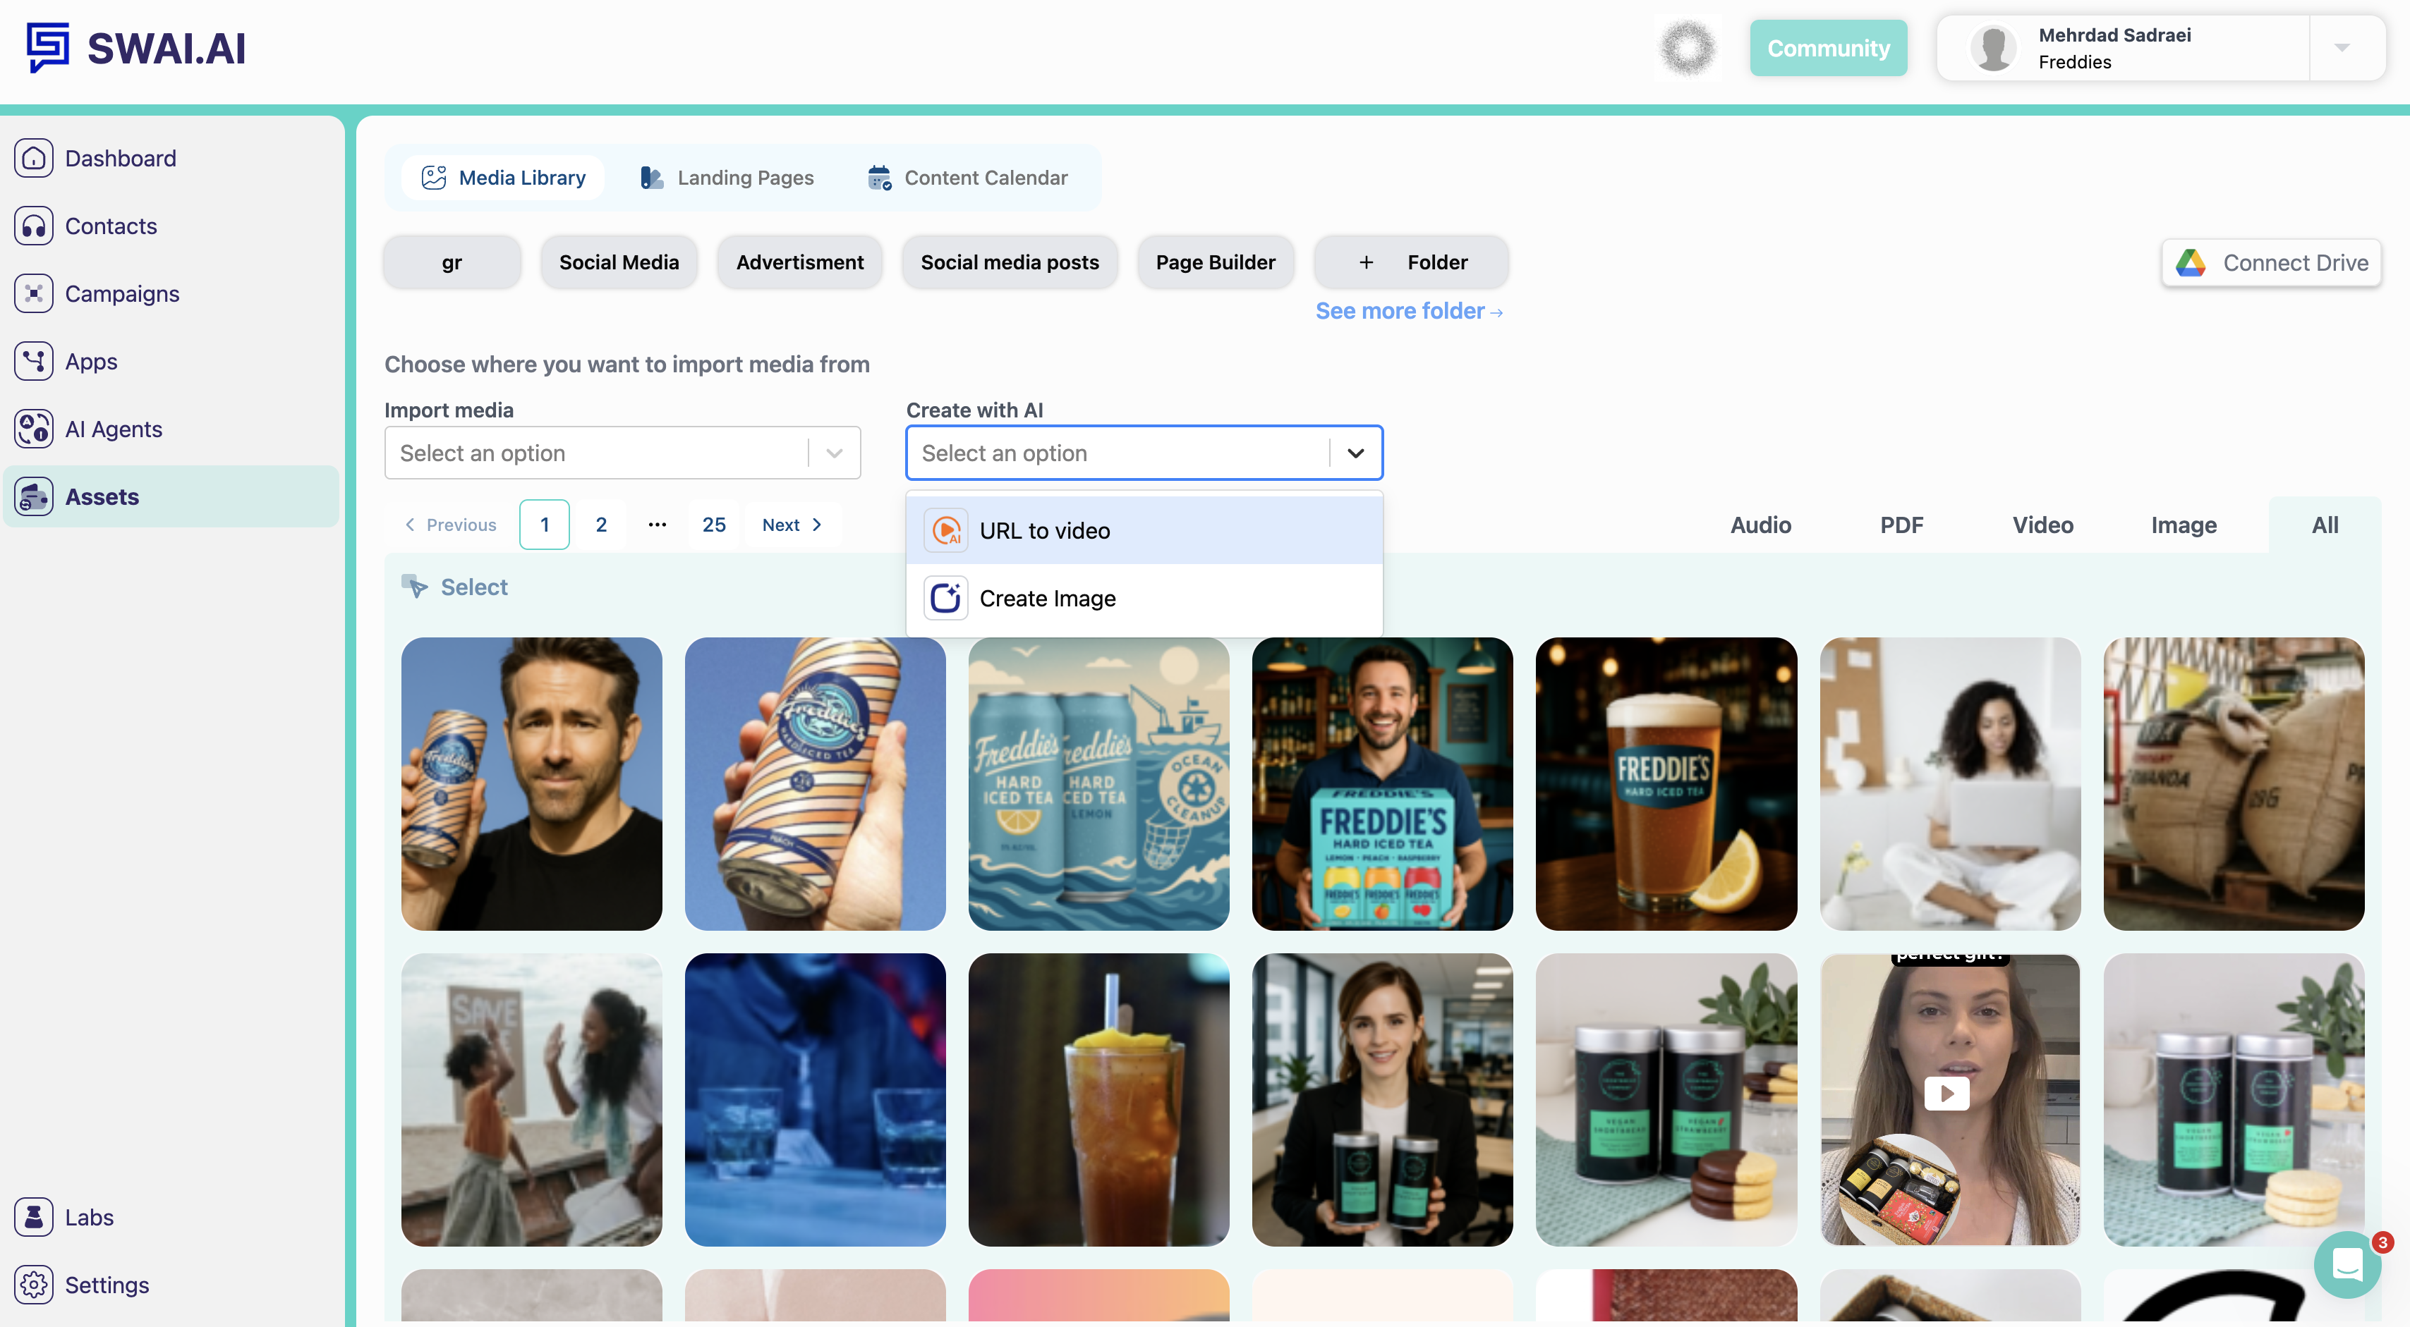Go to the Next page

pyautogui.click(x=792, y=525)
